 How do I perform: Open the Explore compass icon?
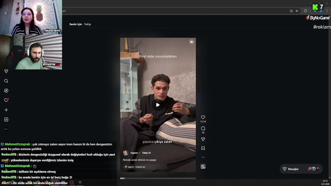(x=6, y=91)
